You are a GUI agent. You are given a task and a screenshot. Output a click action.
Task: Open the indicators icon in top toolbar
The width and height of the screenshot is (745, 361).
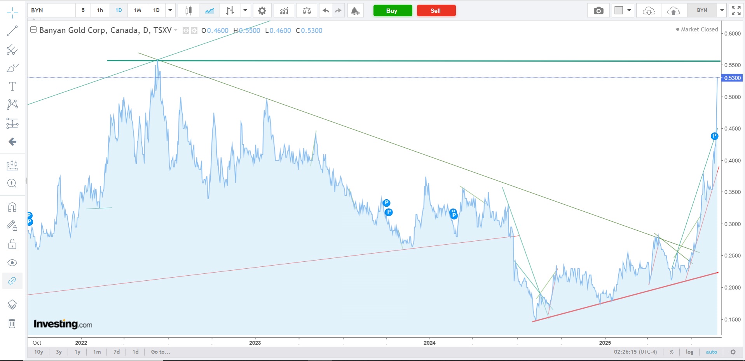coord(284,10)
